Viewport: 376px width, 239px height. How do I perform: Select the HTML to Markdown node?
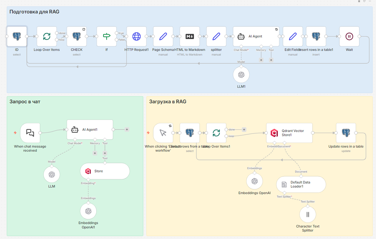(190, 36)
